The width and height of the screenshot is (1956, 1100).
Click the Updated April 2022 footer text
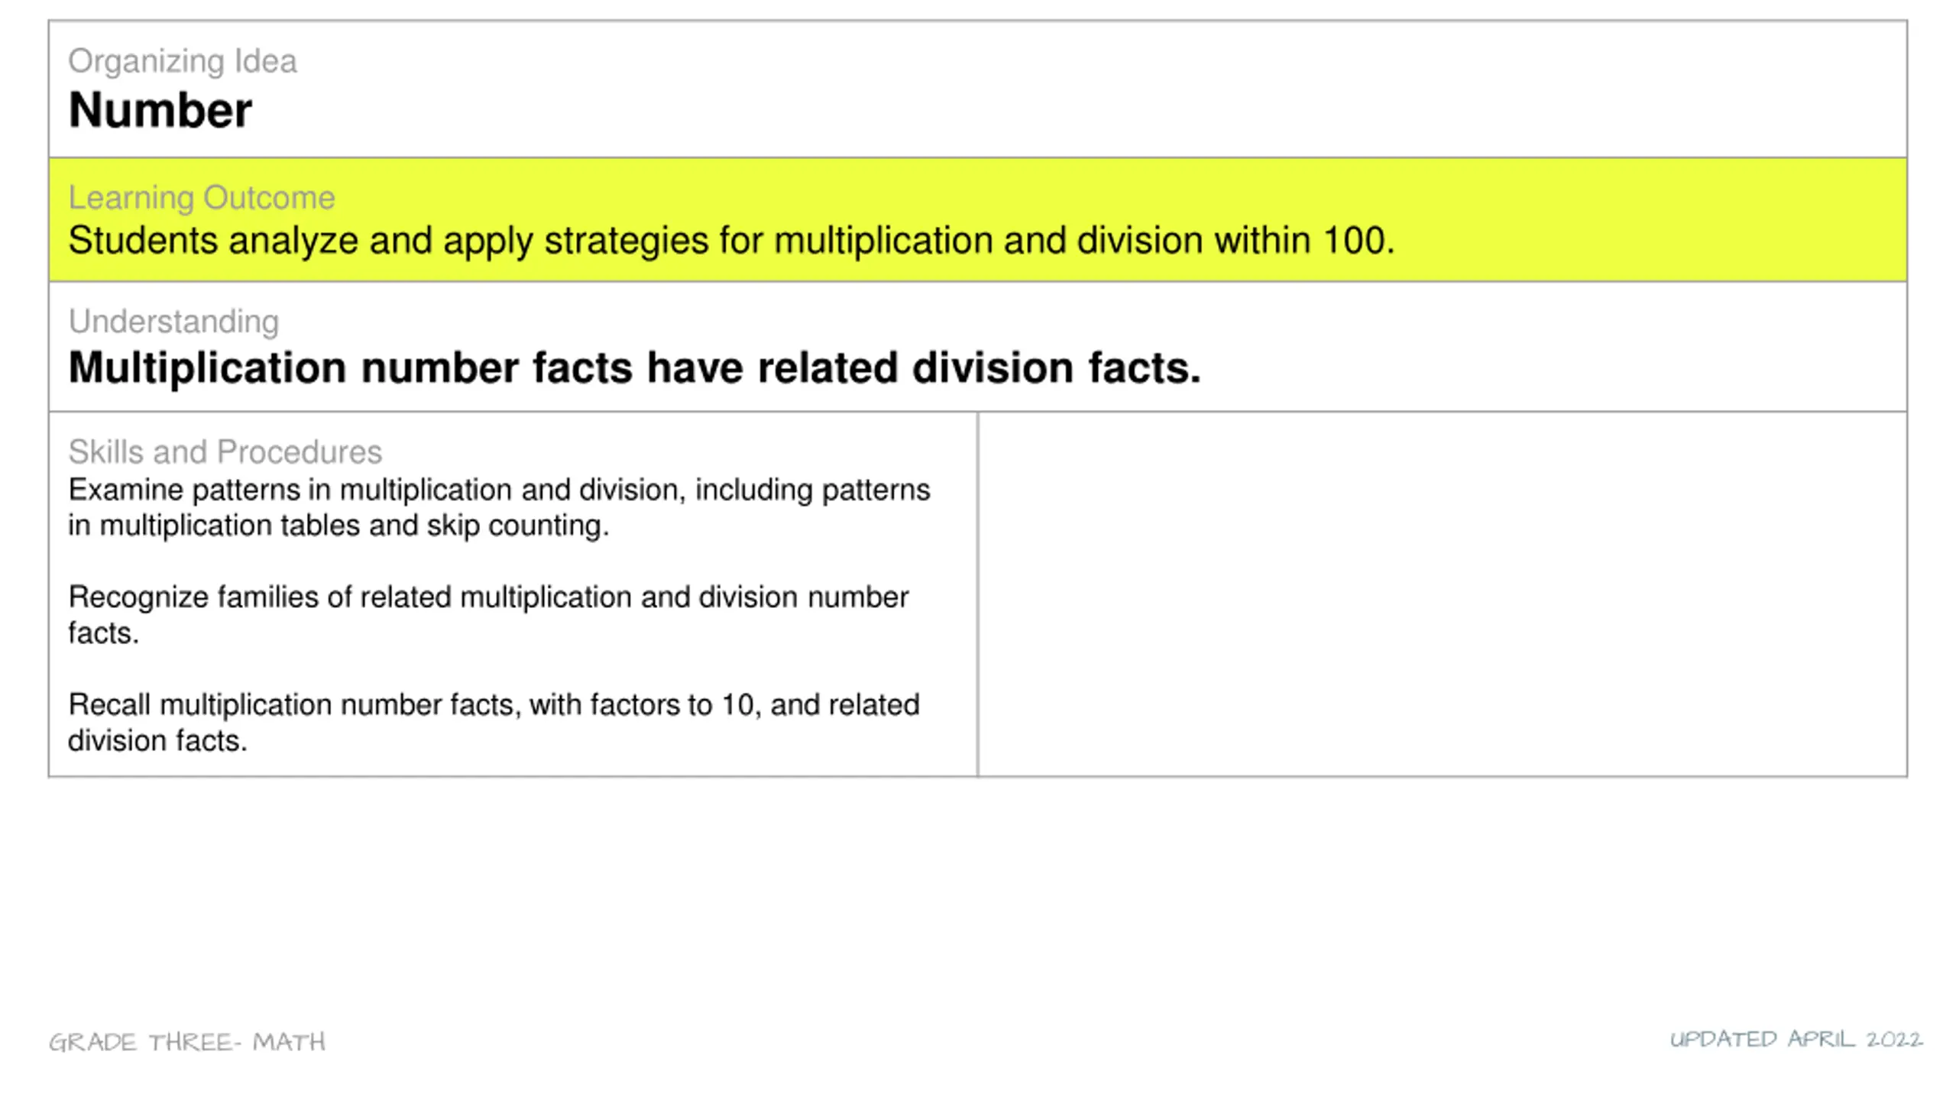tap(1796, 1040)
